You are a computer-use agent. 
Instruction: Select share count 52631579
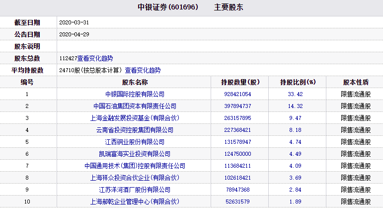[x=237, y=202]
